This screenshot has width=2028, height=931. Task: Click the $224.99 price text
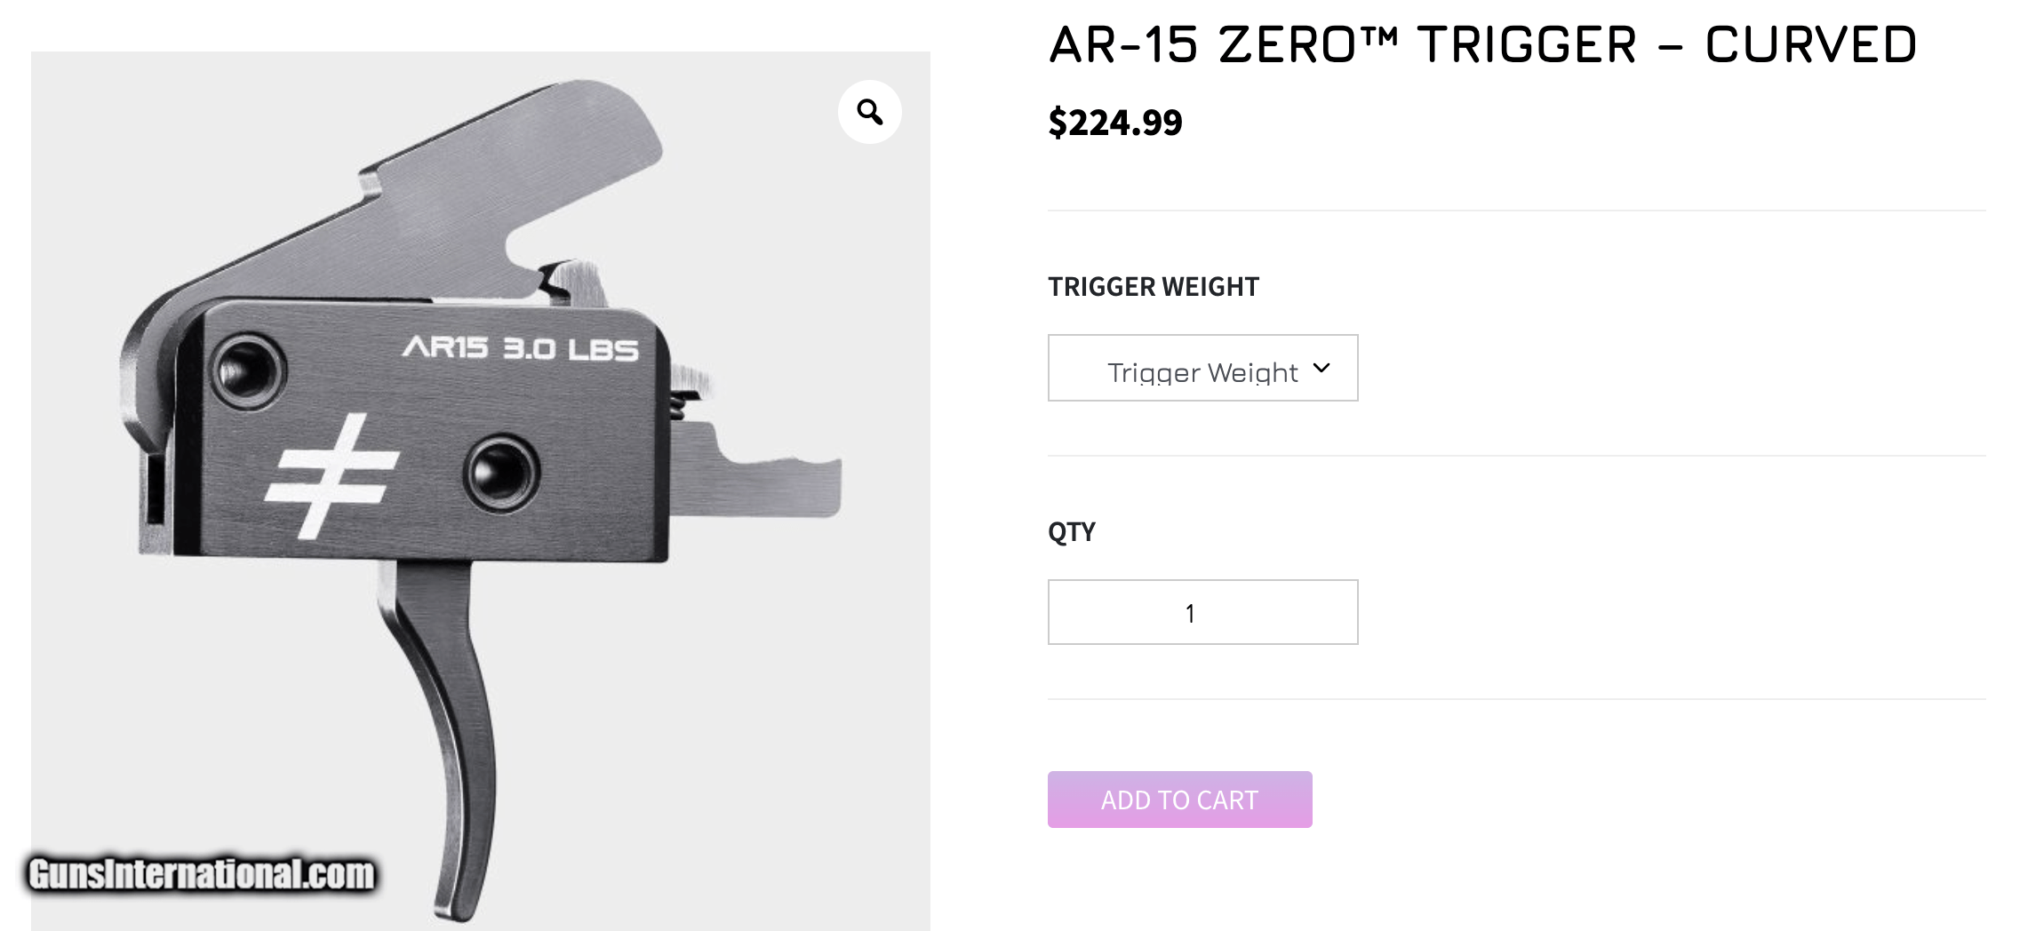(1115, 123)
